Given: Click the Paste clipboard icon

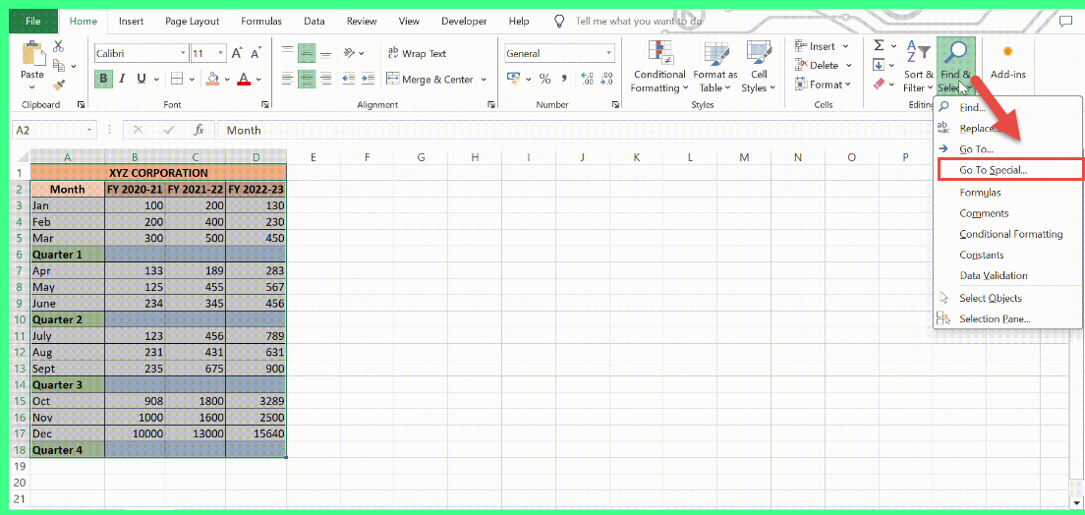Looking at the screenshot, I should (x=31, y=55).
